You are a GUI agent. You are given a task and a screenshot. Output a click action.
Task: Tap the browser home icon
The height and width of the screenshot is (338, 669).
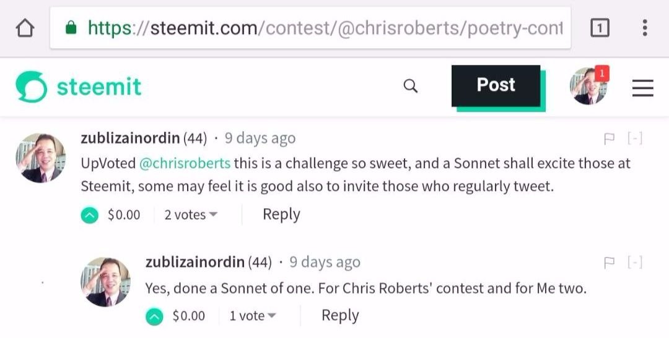(x=25, y=28)
